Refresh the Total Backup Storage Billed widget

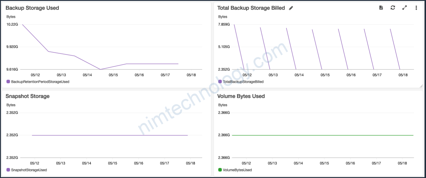pos(393,8)
